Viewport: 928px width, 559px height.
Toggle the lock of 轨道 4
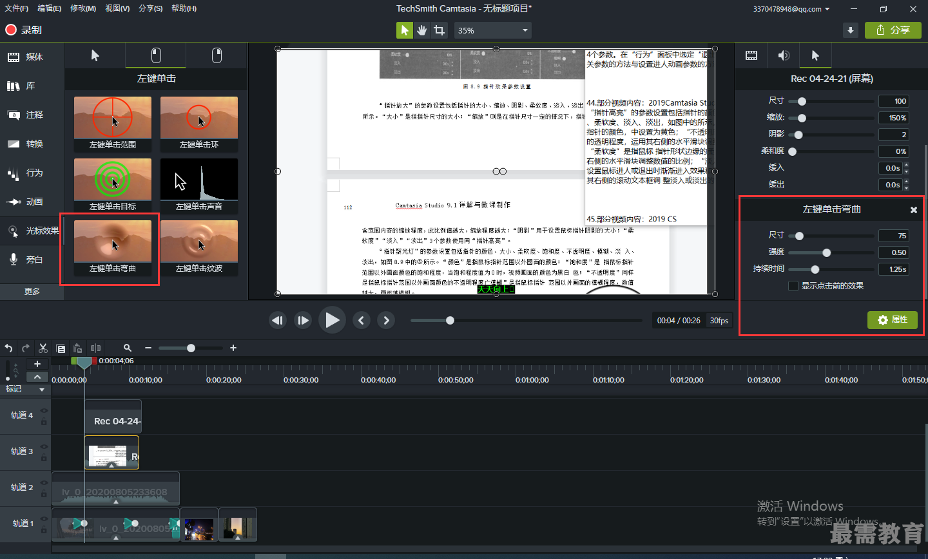(44, 422)
